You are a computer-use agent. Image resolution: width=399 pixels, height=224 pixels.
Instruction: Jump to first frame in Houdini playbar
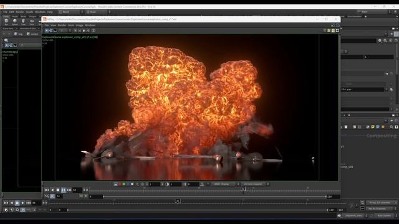[x=6, y=203]
